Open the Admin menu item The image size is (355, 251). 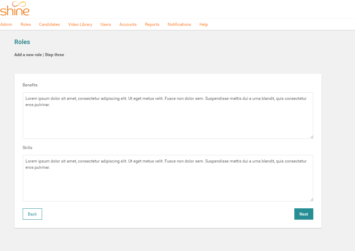point(6,24)
